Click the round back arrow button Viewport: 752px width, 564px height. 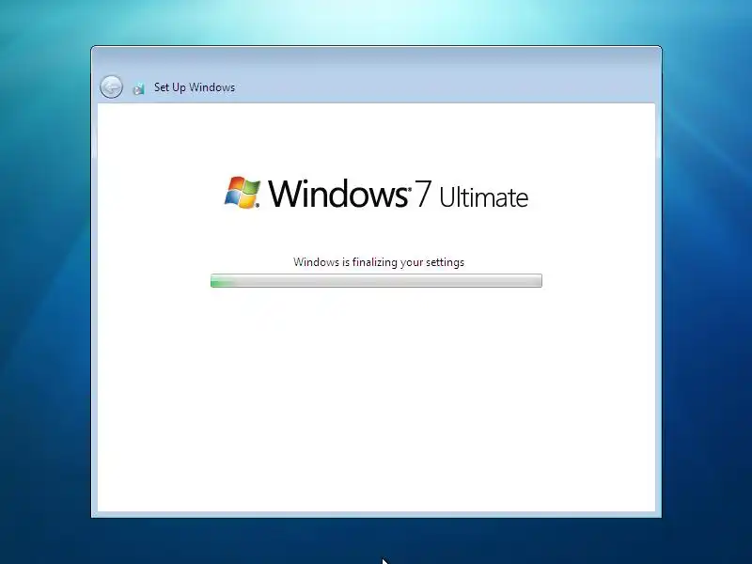click(x=111, y=86)
